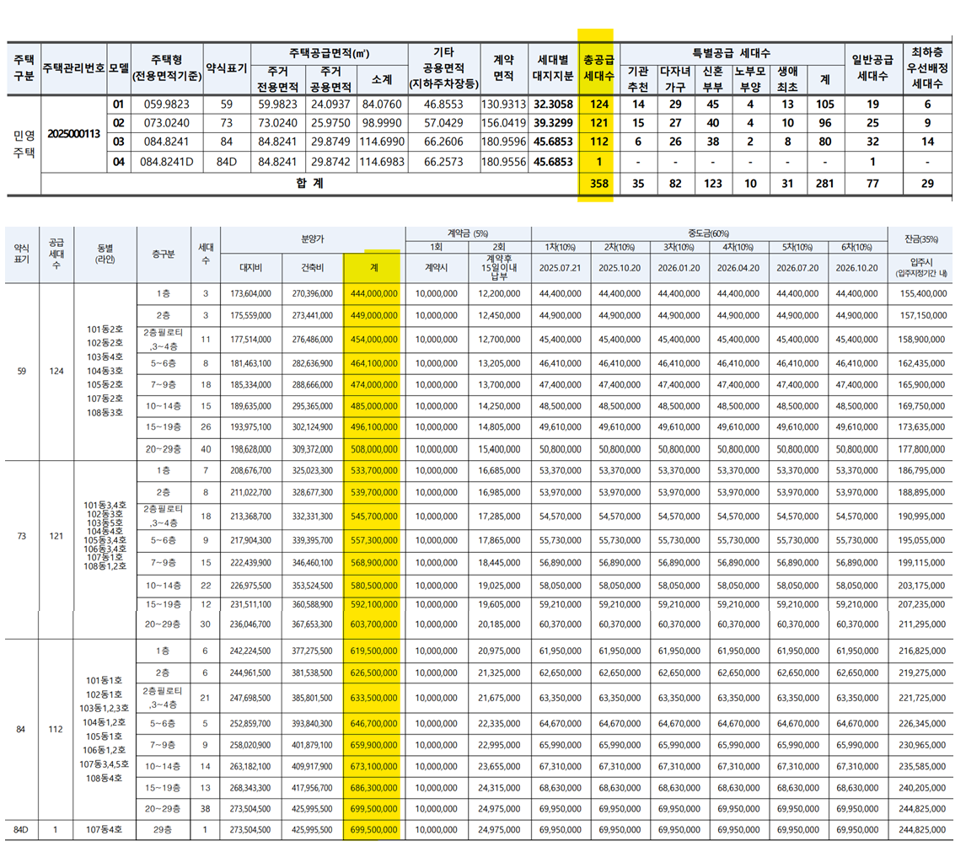Select highlighted price 533,700,000

point(374,470)
